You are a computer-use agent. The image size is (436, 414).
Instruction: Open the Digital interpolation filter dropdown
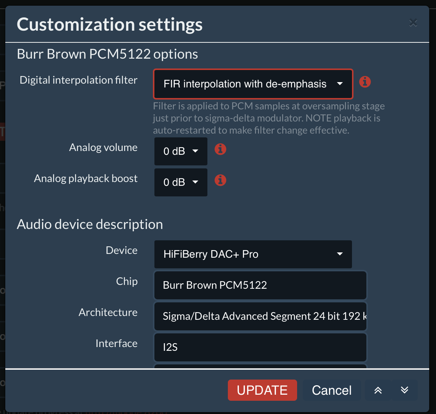coord(253,84)
